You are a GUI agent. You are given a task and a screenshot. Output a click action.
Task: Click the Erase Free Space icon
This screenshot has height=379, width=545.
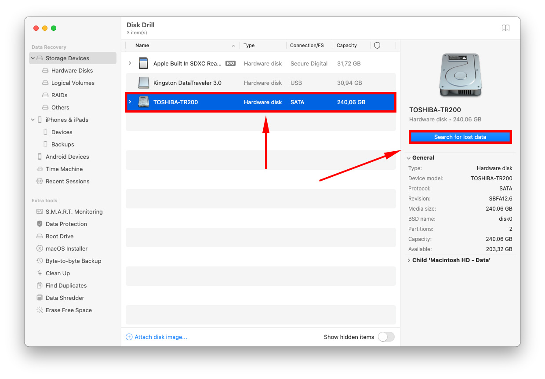coord(40,310)
